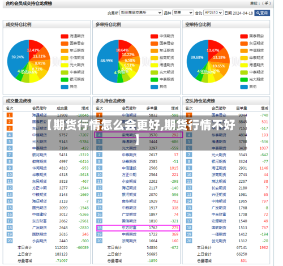Open 中信建投 link in 多头持仓龙虎榜 row 9
The height and width of the screenshot is (266, 283).
129,168
